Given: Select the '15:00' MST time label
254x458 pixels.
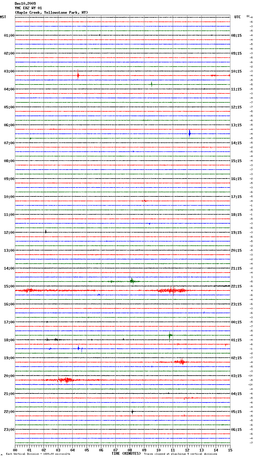Looking at the screenshot, I should [x=9, y=286].
